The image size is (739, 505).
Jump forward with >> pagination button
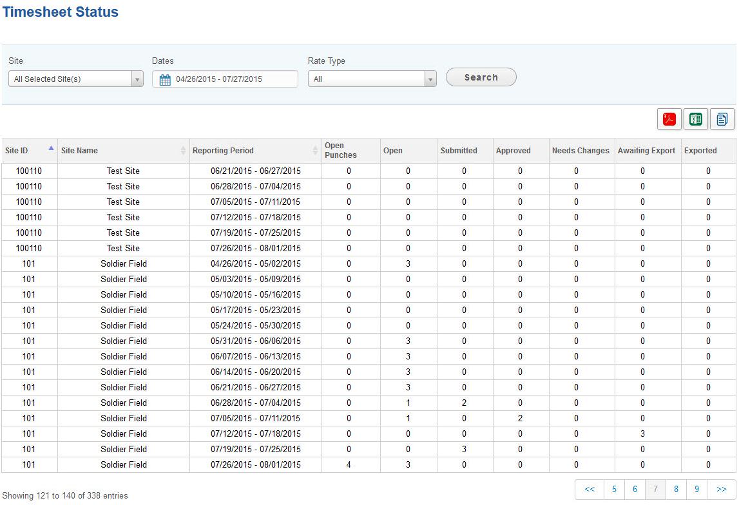(722, 490)
